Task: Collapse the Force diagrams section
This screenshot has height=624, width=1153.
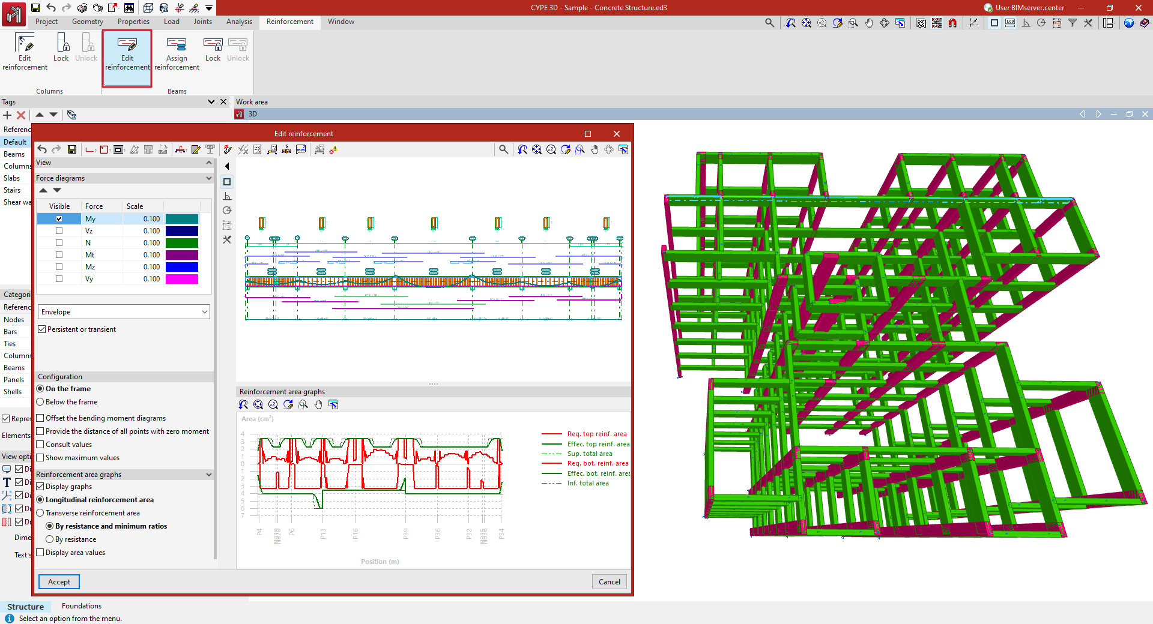Action: [x=208, y=178]
